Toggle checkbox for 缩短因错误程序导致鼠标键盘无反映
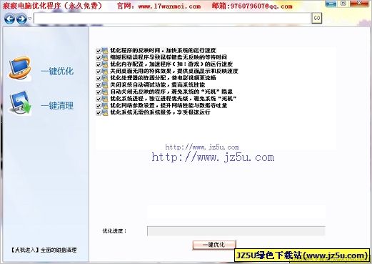372x264 pixels. coord(98,58)
